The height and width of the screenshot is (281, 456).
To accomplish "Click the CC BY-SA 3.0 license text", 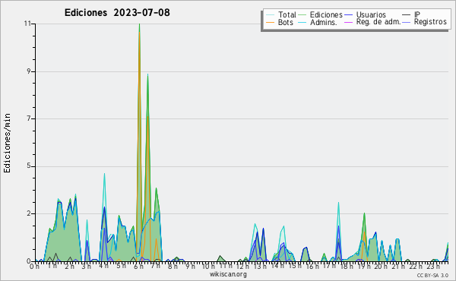I will coord(432,275).
